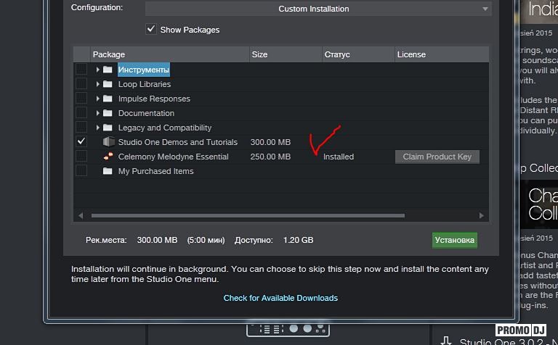The width and height of the screenshot is (558, 345).
Task: Open the Configuration dropdown showing Custom Installation
Action: 318,9
